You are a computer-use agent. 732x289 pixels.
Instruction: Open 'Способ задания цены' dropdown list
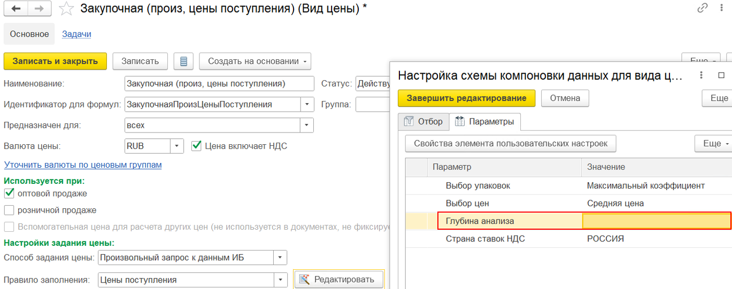(x=280, y=258)
